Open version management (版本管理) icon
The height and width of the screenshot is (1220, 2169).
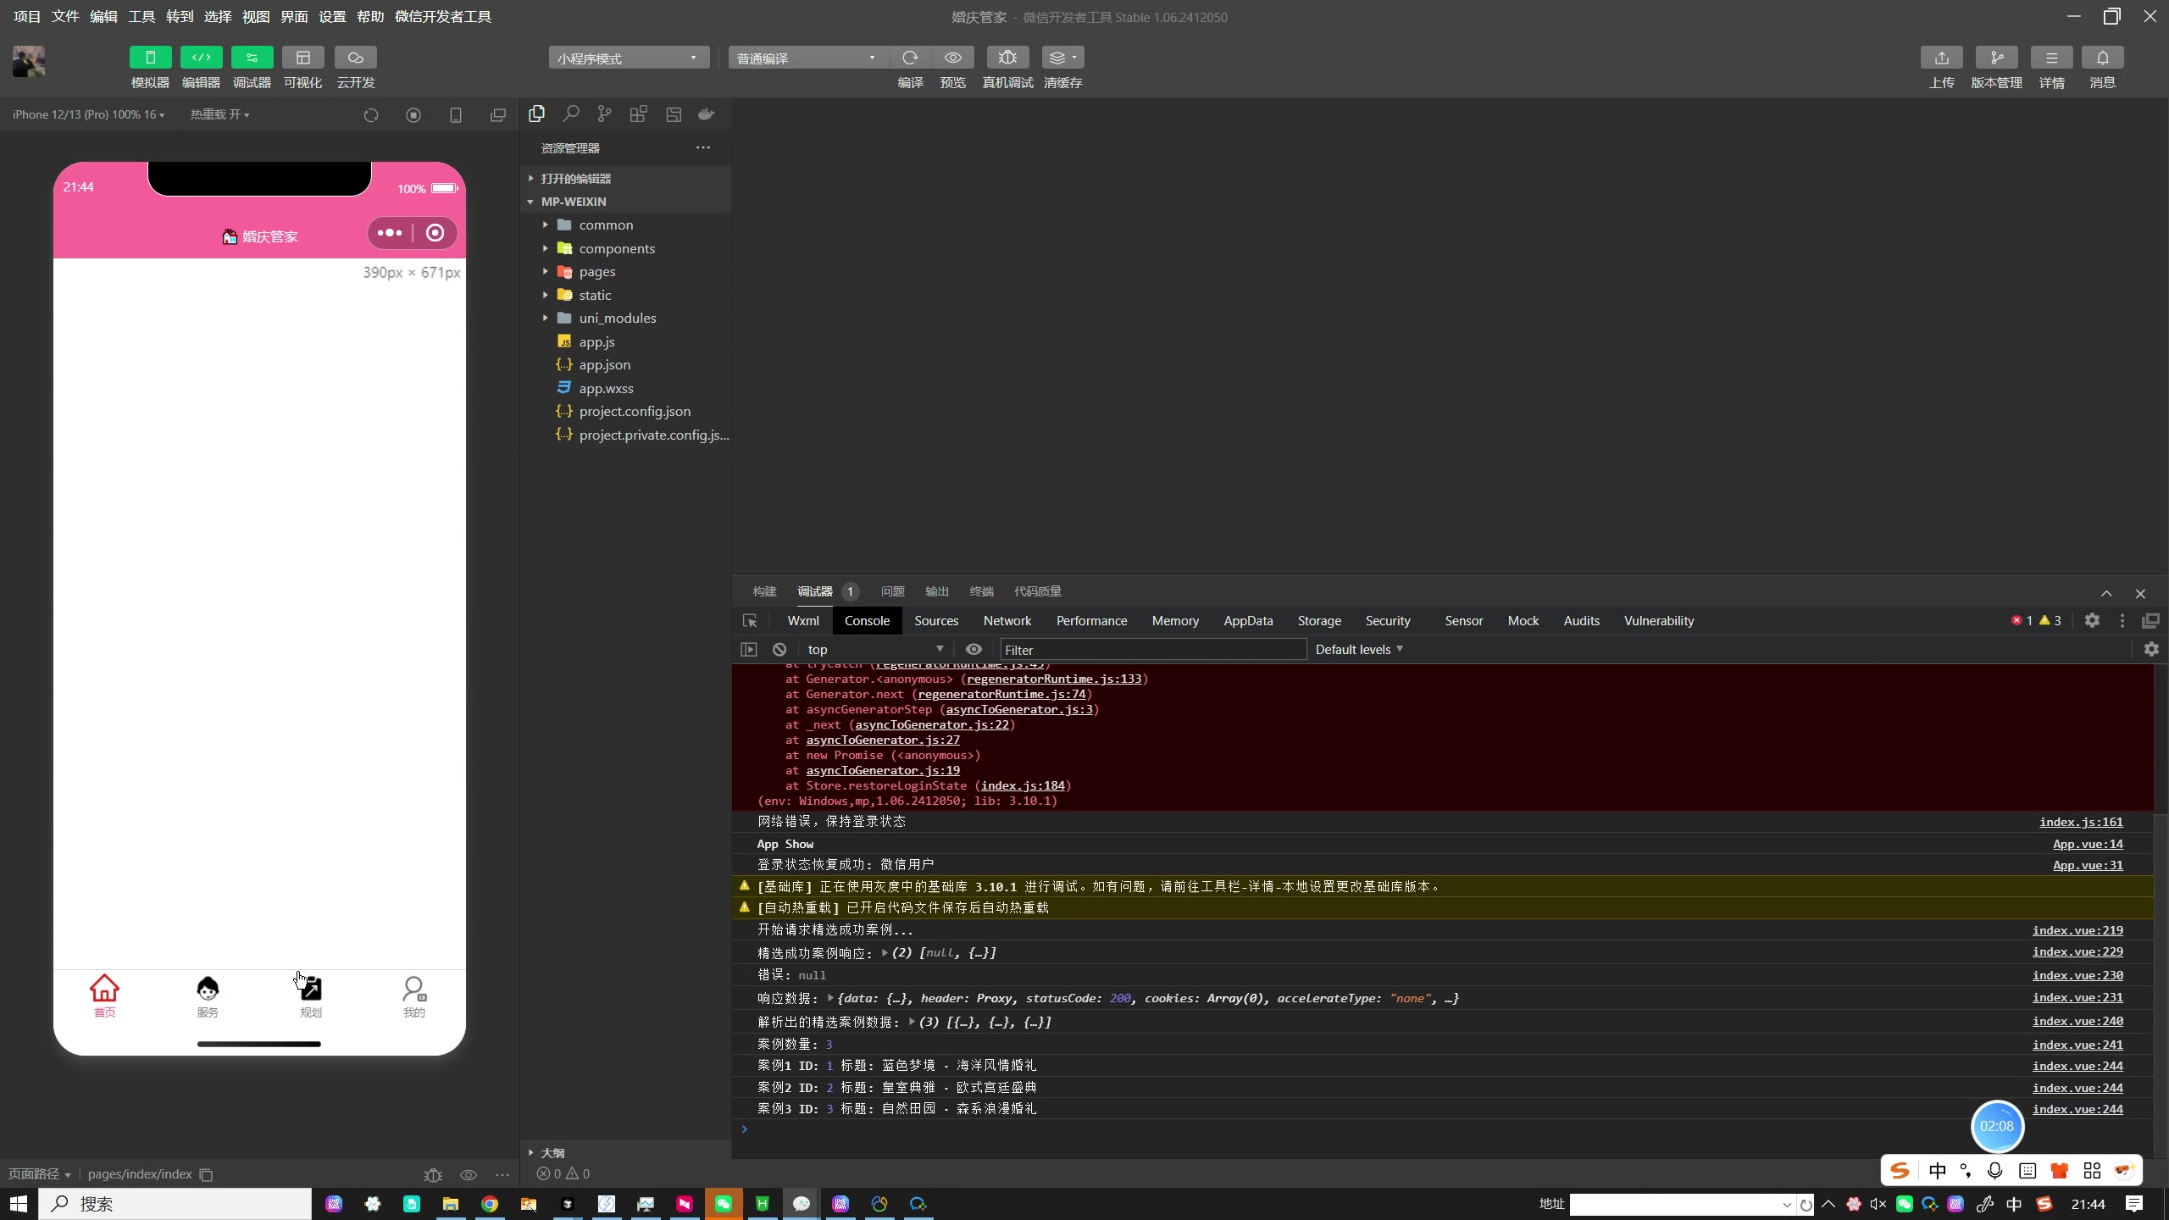click(x=1996, y=58)
